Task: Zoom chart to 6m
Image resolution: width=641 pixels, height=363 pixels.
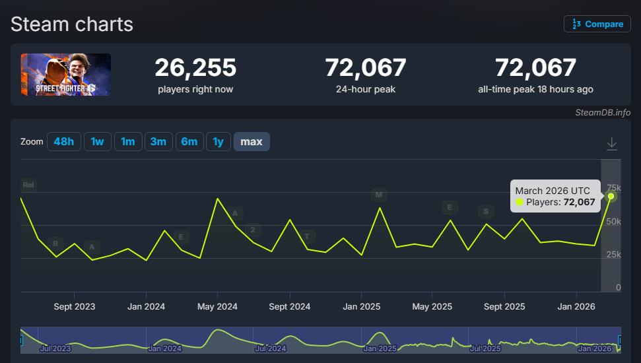Action: coord(189,141)
